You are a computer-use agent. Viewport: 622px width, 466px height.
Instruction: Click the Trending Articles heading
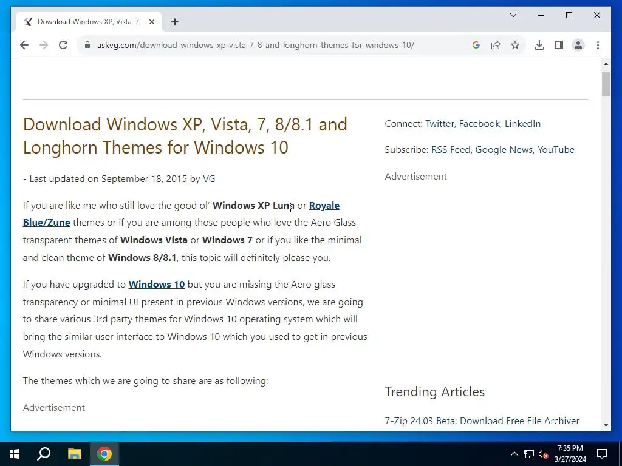pos(435,391)
